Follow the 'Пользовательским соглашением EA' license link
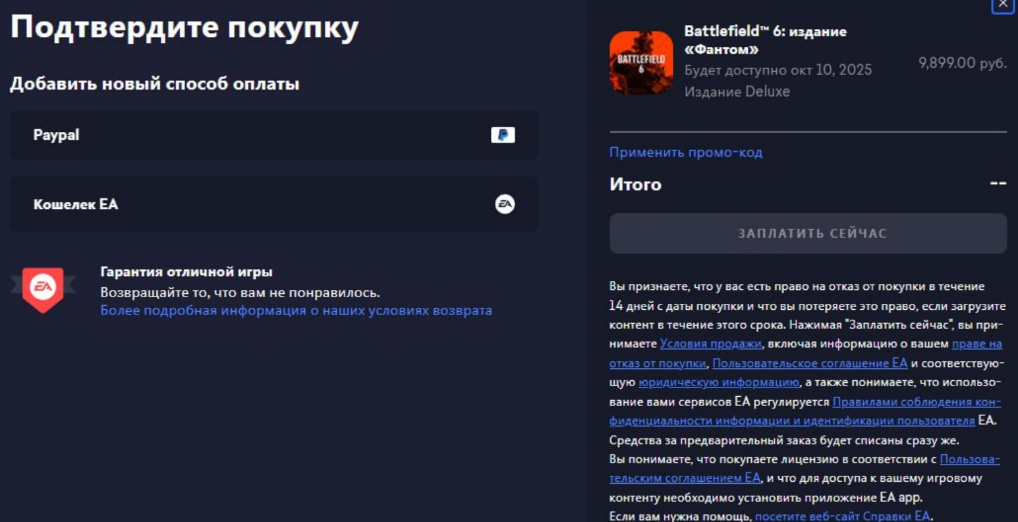Viewport: 1018px width, 522px height. click(x=685, y=478)
